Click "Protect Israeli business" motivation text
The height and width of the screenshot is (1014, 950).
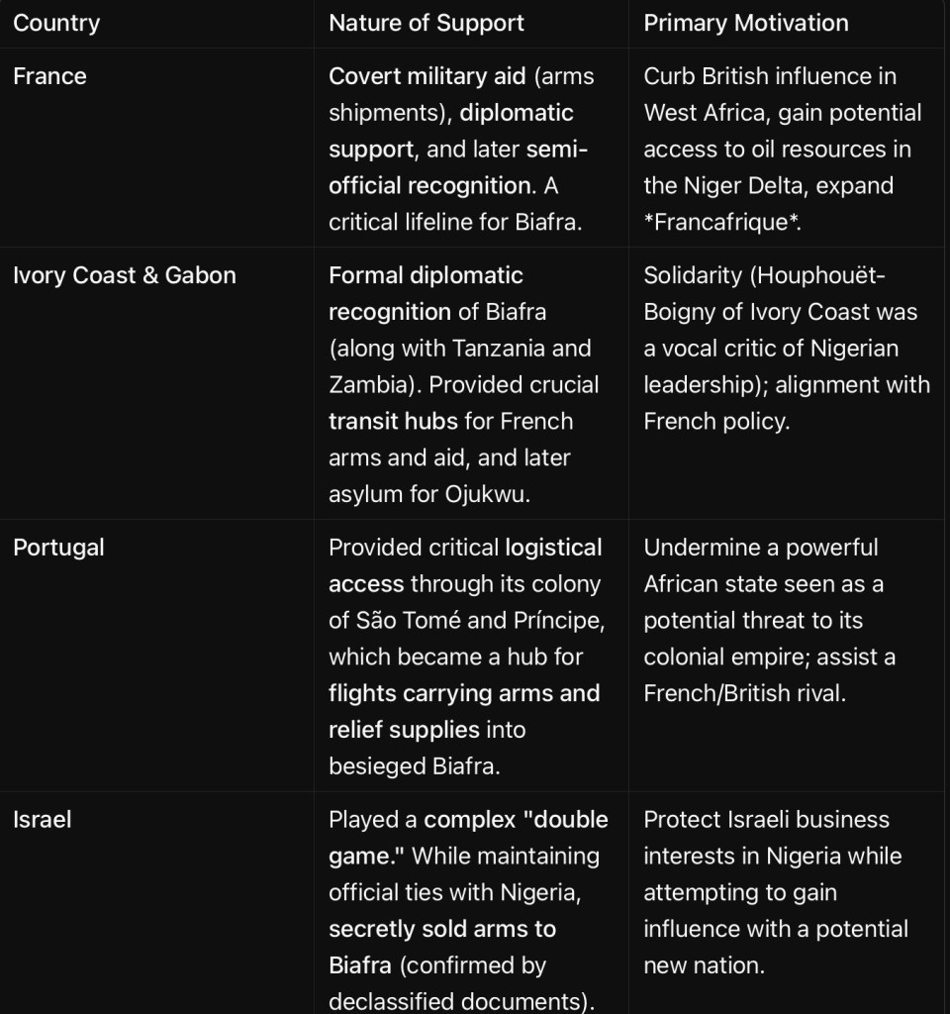pyautogui.click(x=767, y=820)
